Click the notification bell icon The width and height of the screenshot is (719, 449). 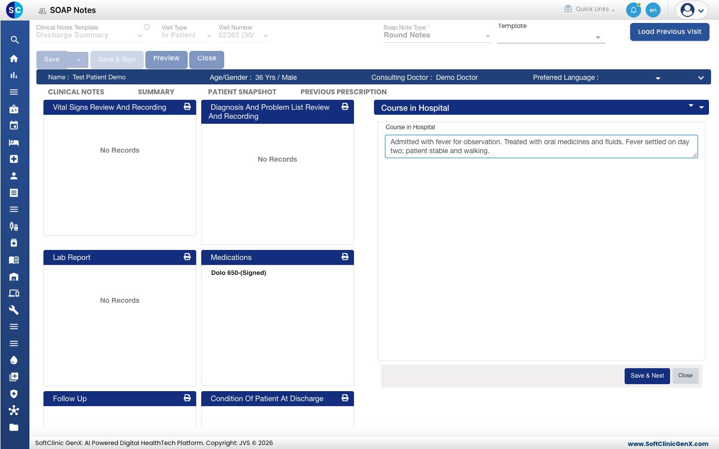point(633,10)
